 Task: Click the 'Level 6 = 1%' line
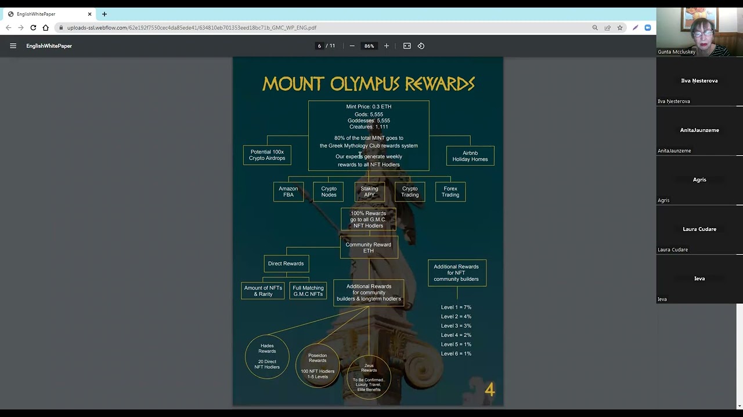[456, 353]
